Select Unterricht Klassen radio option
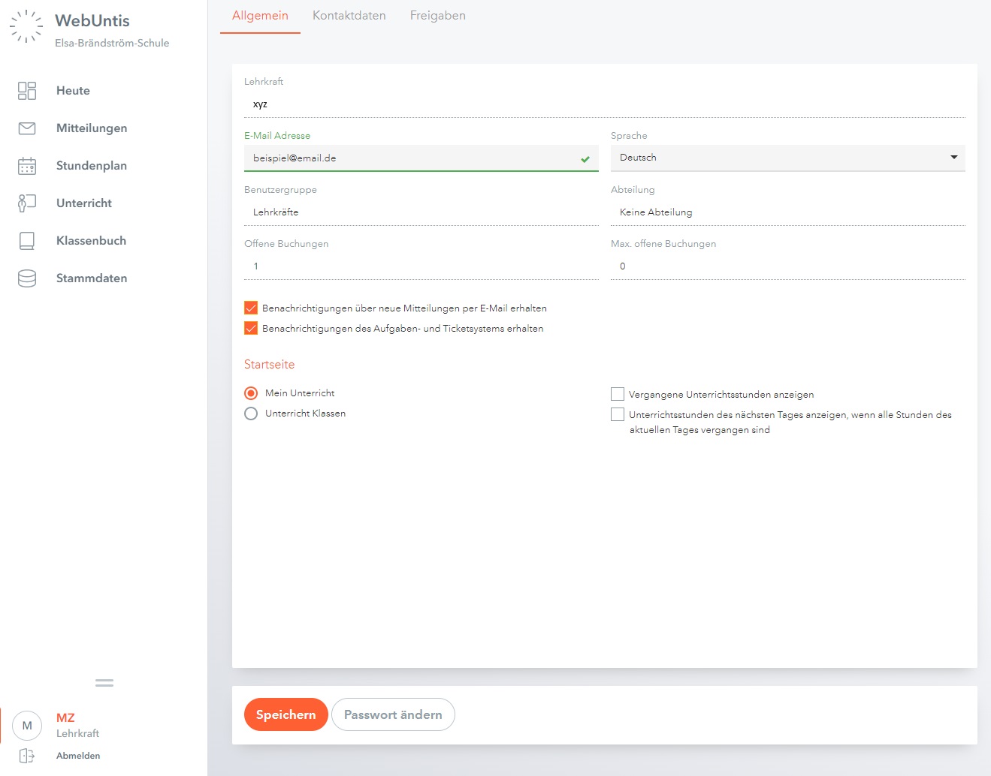This screenshot has width=991, height=776. [251, 414]
